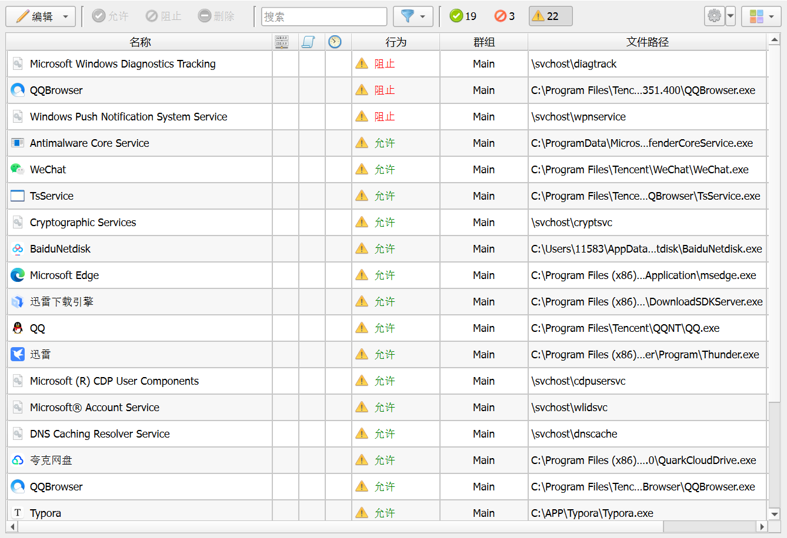Click 阻止 action in Windows Push Notification row
The image size is (787, 538).
point(385,116)
